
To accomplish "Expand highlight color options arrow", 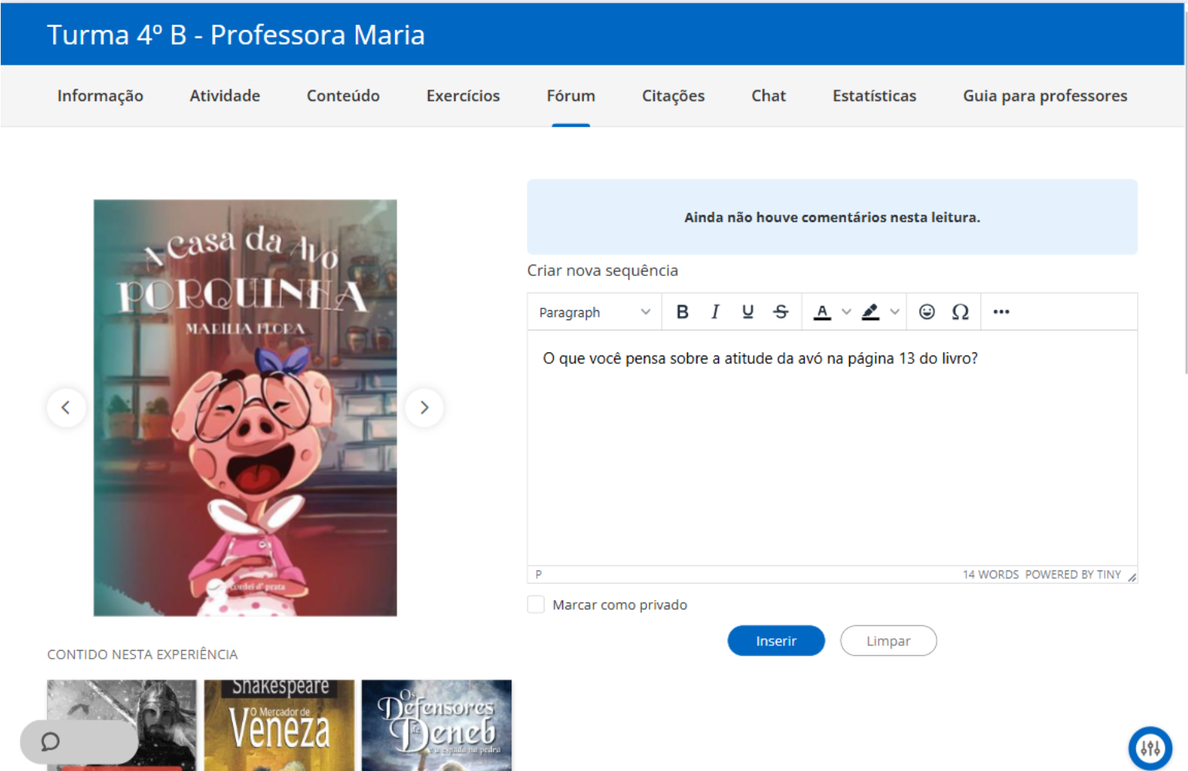I will (895, 311).
